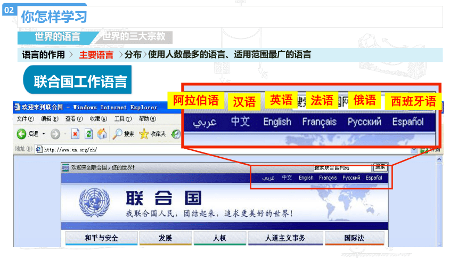Click the 你怎样学习 slide heading
The image size is (458, 258).
(x=54, y=17)
